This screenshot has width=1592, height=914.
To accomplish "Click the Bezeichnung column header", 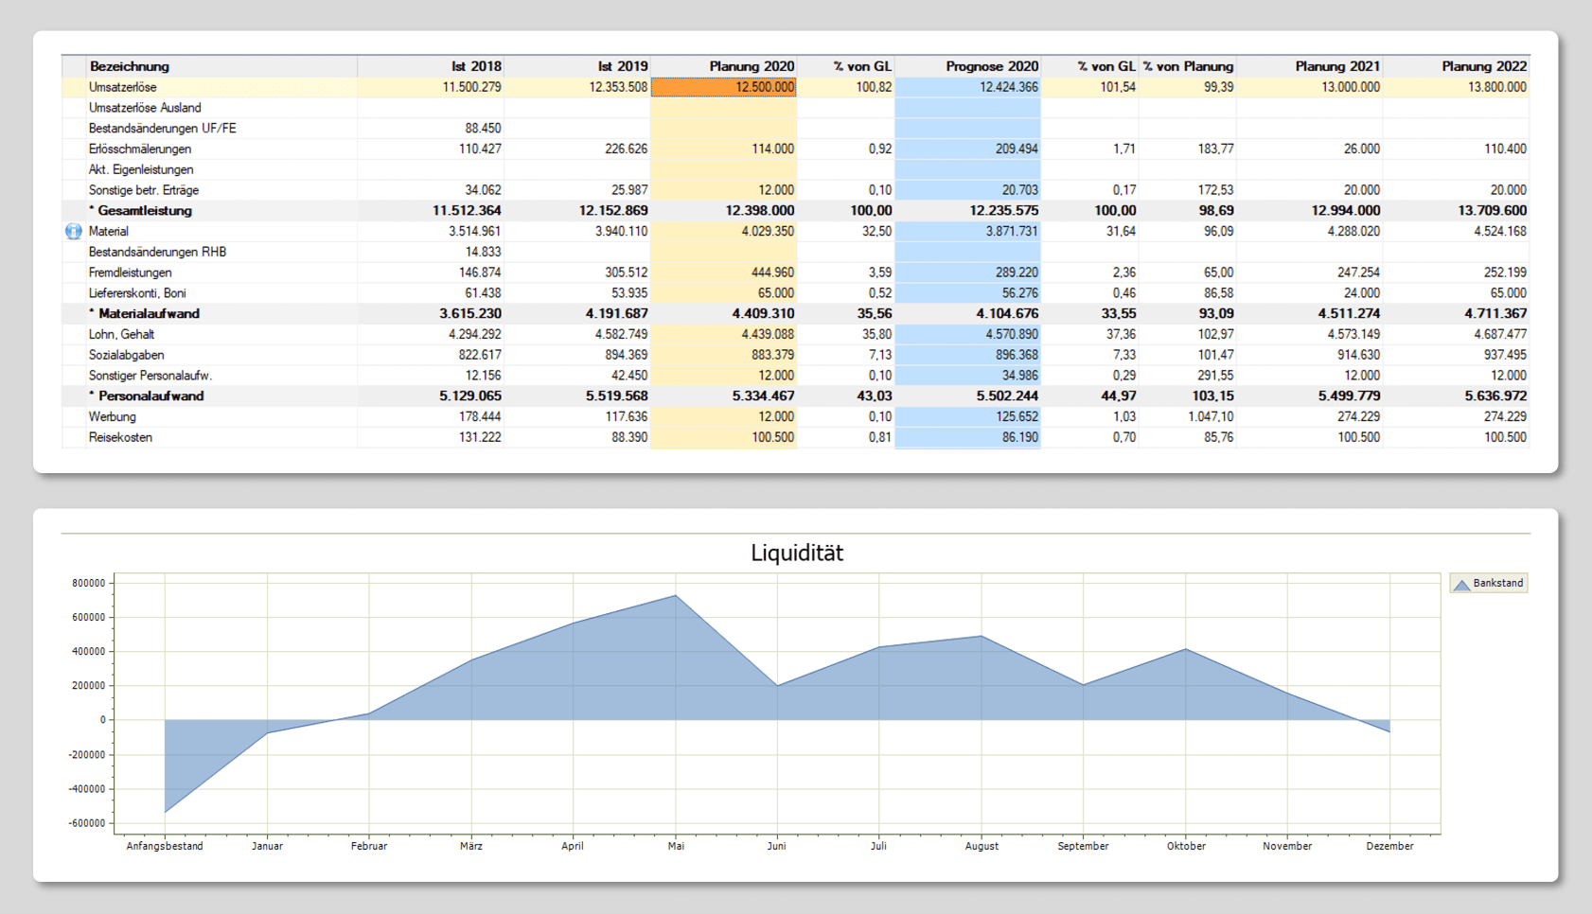I will [129, 66].
